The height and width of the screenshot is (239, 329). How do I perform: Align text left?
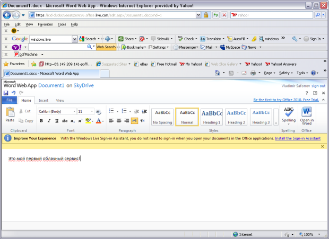pyautogui.click(x=111, y=121)
